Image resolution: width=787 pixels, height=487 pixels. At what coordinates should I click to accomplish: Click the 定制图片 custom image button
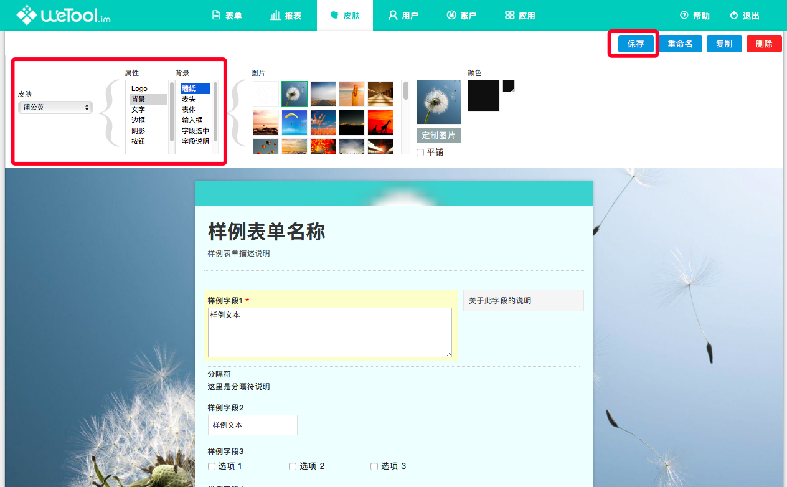(439, 135)
